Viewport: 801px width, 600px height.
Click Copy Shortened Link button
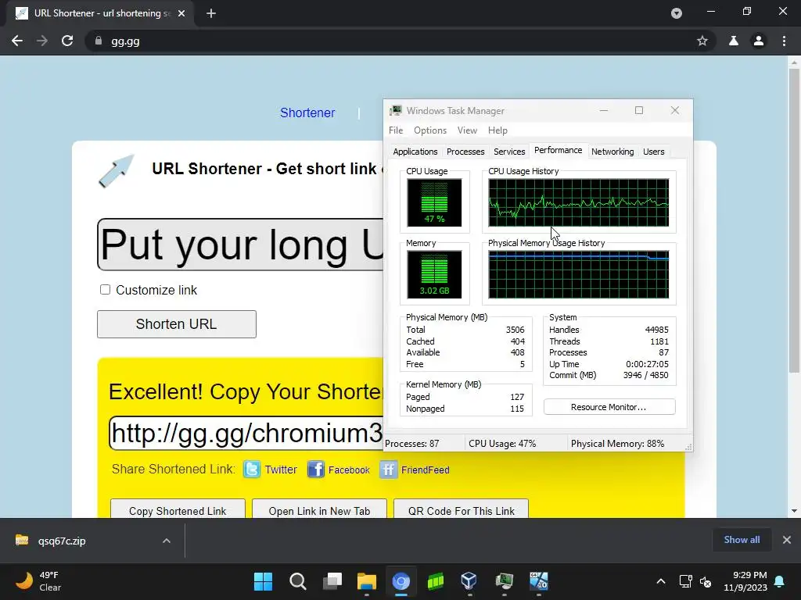point(178,510)
